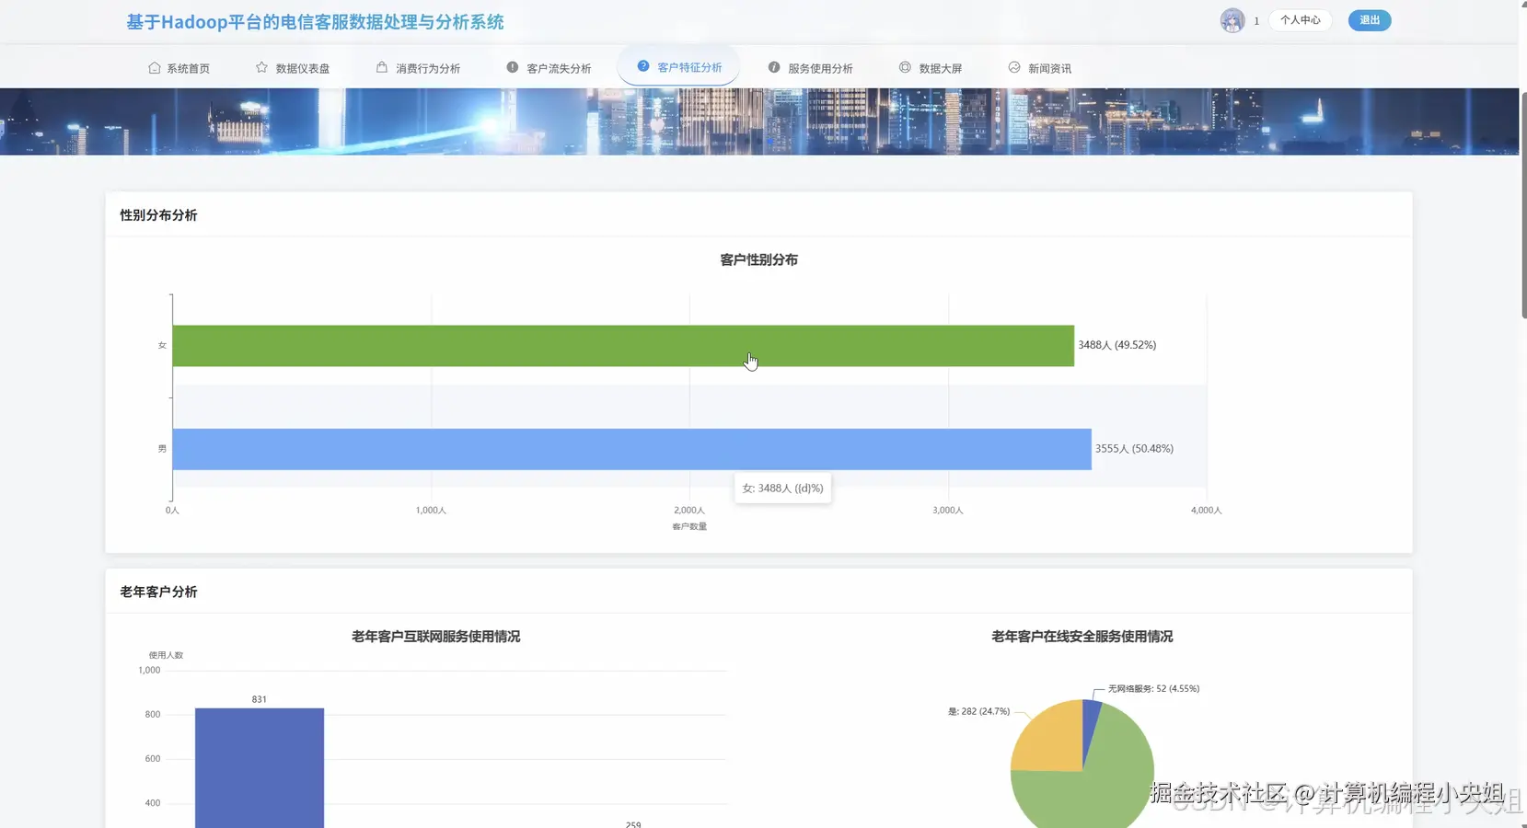Click the 退出 logout button
The image size is (1527, 828).
(x=1370, y=20)
